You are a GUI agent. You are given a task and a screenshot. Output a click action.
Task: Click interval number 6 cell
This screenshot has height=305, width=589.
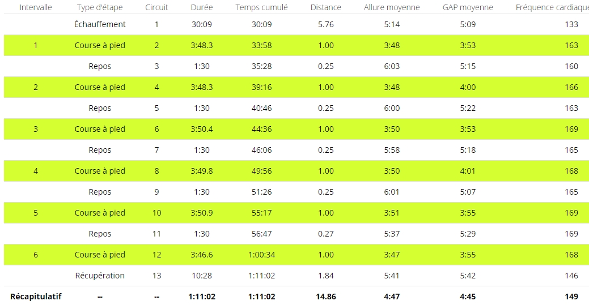(x=36, y=255)
